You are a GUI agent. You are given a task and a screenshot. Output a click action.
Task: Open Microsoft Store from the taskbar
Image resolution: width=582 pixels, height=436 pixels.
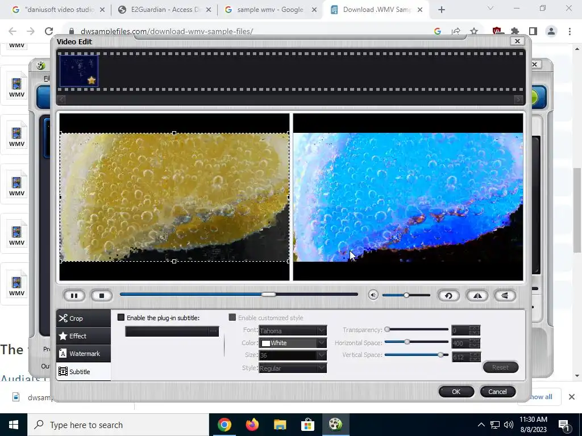pyautogui.click(x=307, y=425)
